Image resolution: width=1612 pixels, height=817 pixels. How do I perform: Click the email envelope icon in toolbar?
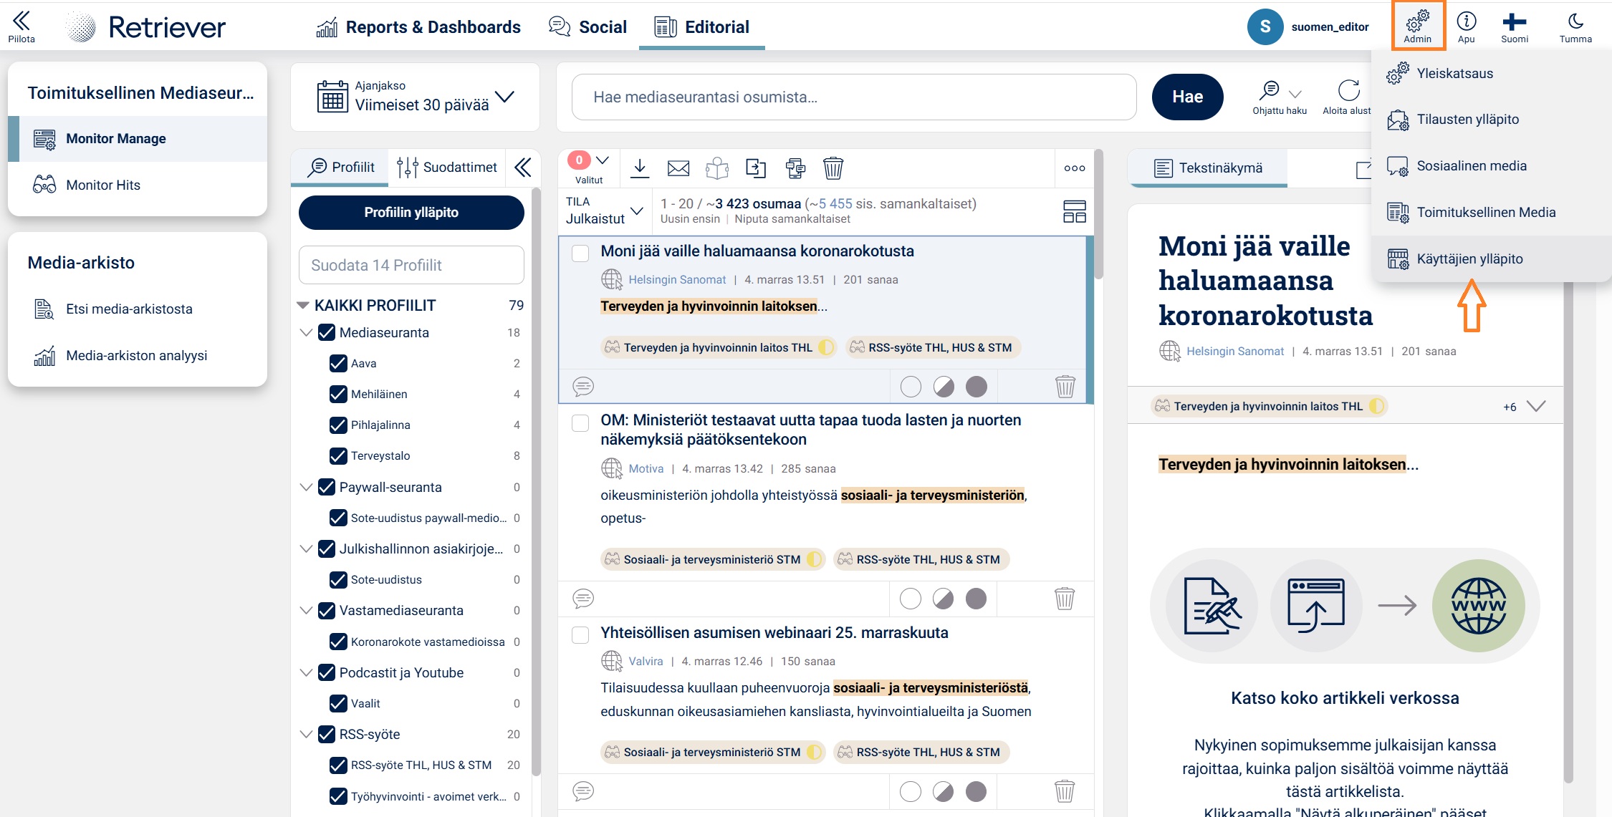tap(678, 168)
